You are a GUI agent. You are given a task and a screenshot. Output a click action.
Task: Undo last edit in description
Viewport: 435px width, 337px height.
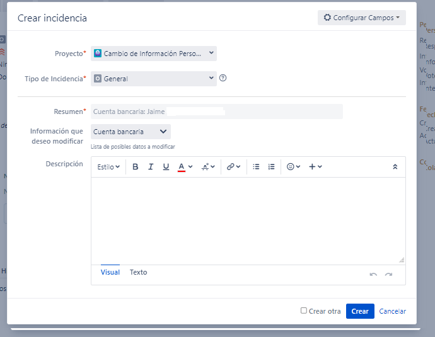pos(373,275)
